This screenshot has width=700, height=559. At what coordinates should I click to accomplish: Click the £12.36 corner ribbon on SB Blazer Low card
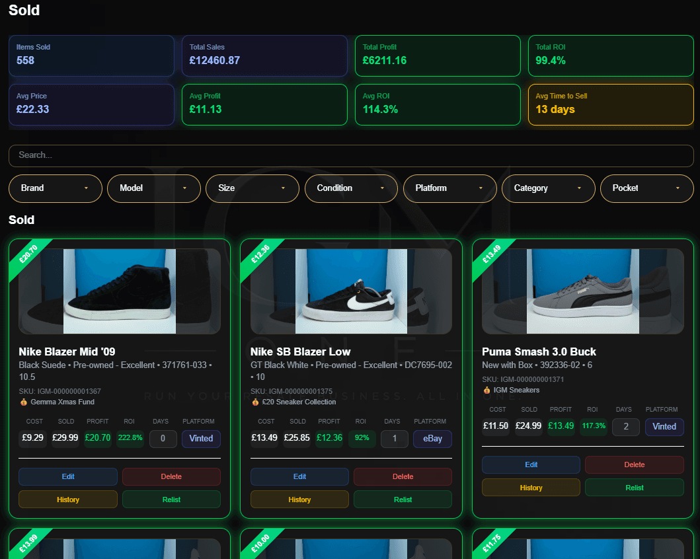click(260, 254)
